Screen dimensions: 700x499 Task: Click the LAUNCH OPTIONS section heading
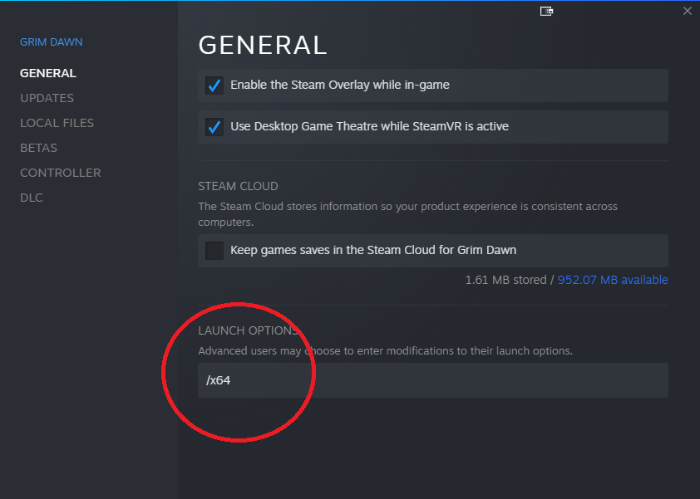[248, 330]
